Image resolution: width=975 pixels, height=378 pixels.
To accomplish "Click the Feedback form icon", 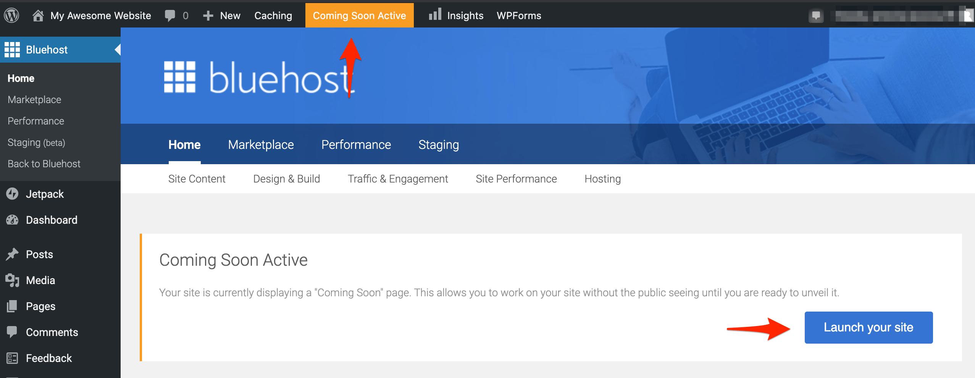I will (12, 358).
